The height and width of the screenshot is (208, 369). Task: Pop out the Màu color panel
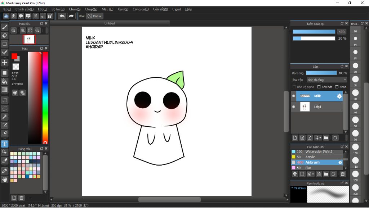click(42, 49)
